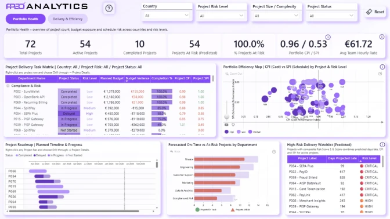
Task: Open the Country dropdown
Action: 167,16
